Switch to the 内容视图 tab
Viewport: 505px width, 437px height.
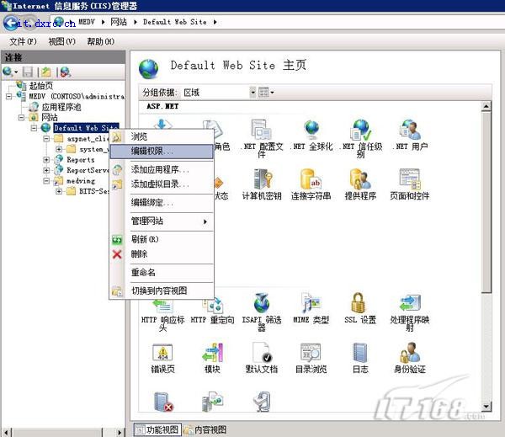point(205,429)
